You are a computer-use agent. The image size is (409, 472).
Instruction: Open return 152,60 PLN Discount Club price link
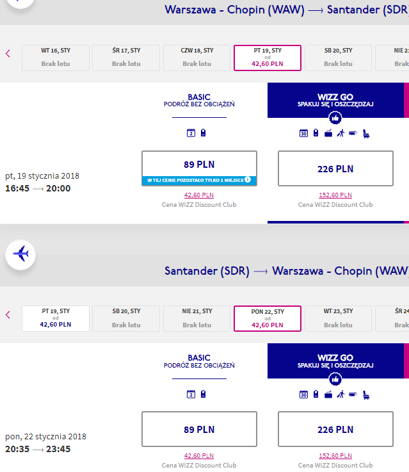(x=335, y=456)
